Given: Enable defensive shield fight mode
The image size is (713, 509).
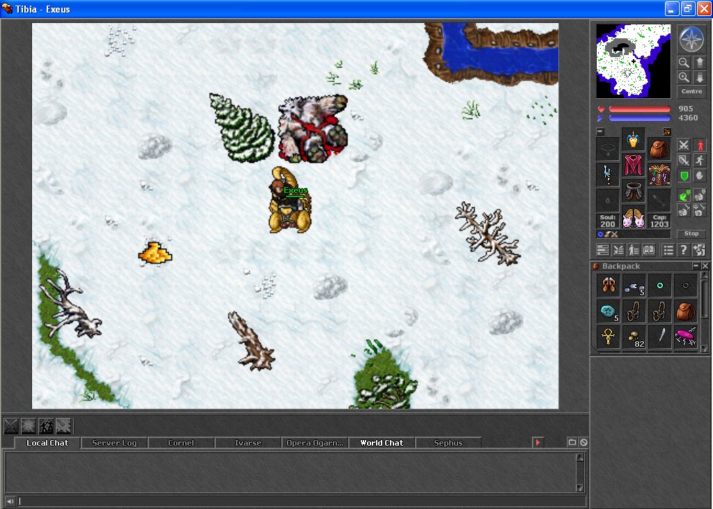Looking at the screenshot, I should [x=684, y=175].
